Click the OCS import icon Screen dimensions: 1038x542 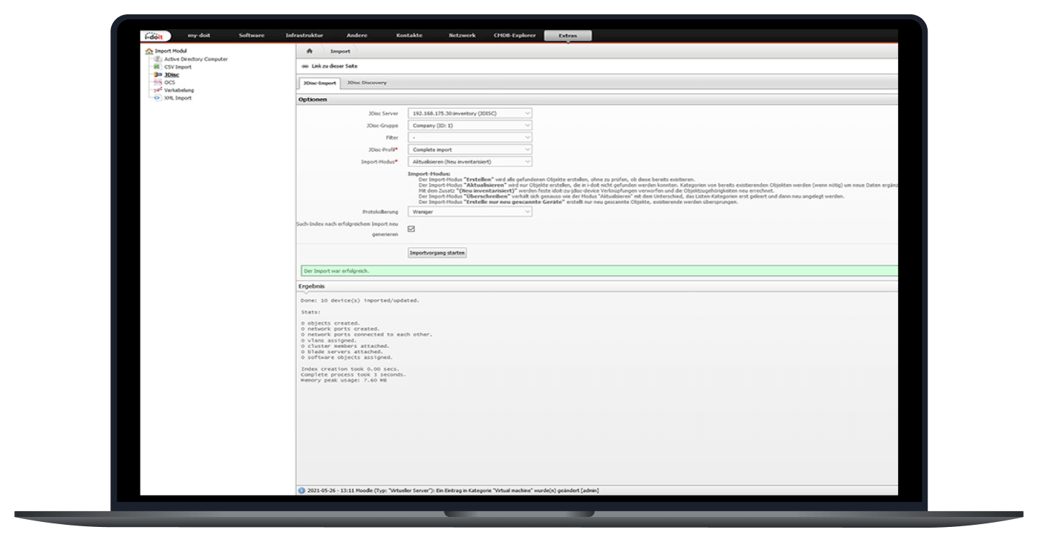coord(158,82)
